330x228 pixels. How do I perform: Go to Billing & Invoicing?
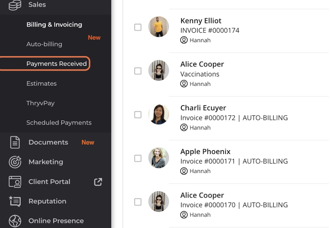point(54,25)
